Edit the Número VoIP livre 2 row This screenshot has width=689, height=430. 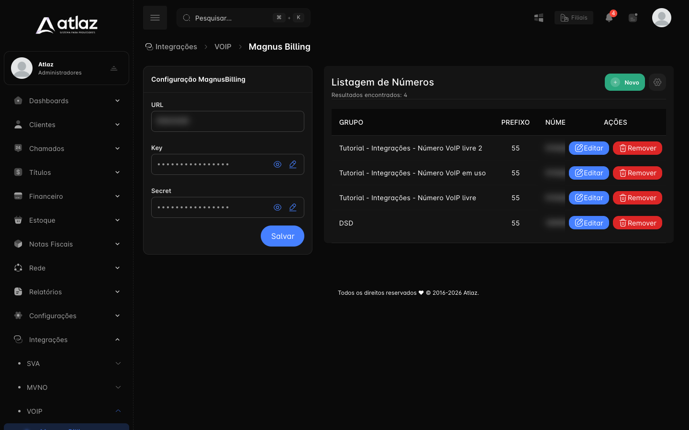[x=589, y=148]
